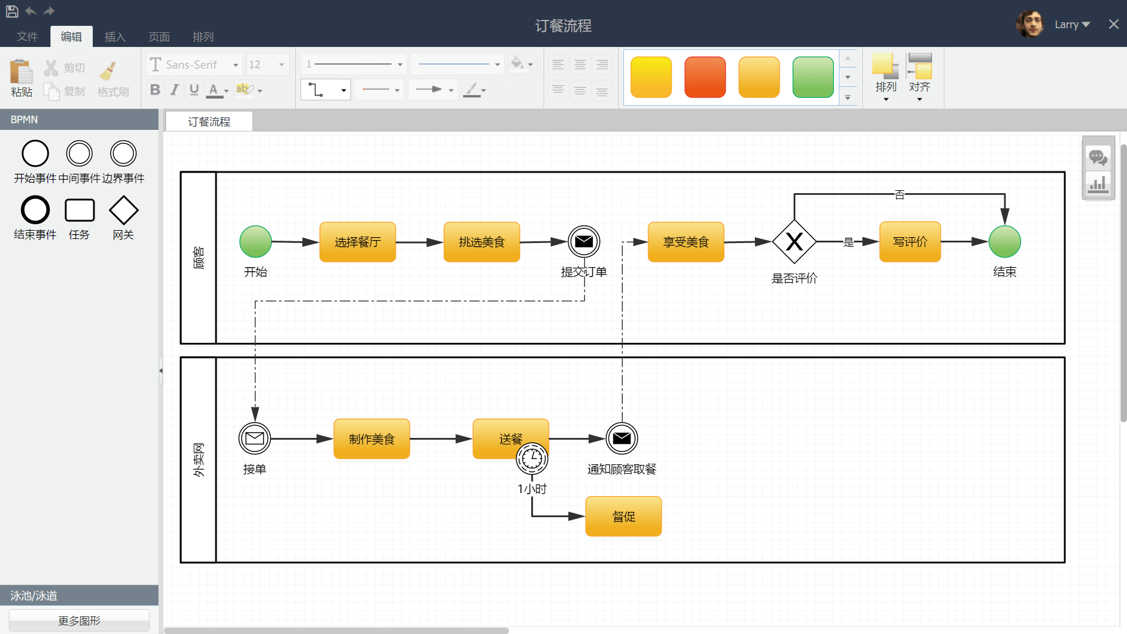The height and width of the screenshot is (634, 1127).
Task: Click the 粘贴 paste icon
Action: coord(22,73)
